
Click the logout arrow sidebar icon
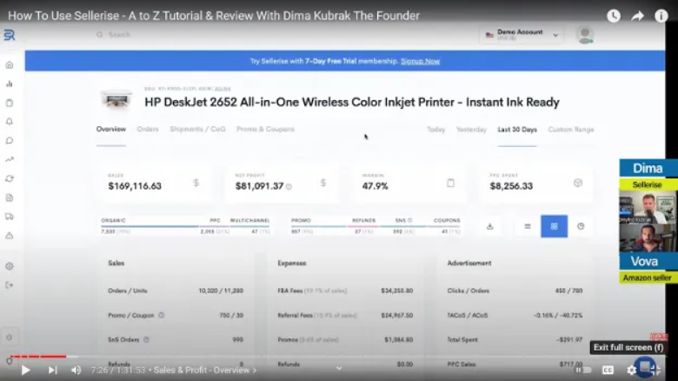point(10,285)
